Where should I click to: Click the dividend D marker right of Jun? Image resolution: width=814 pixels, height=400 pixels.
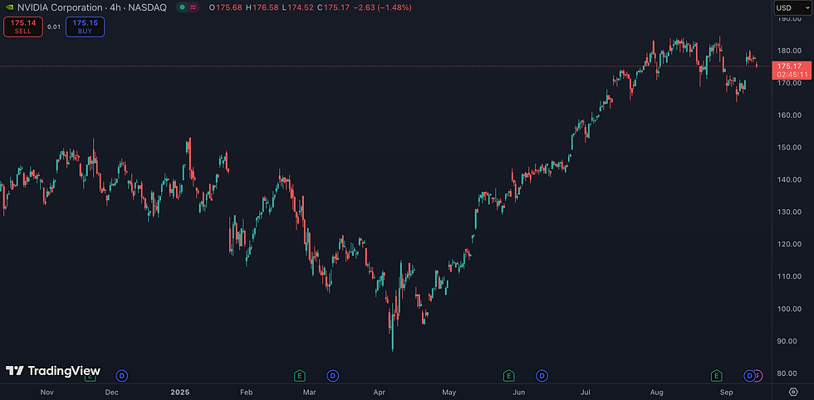point(542,375)
